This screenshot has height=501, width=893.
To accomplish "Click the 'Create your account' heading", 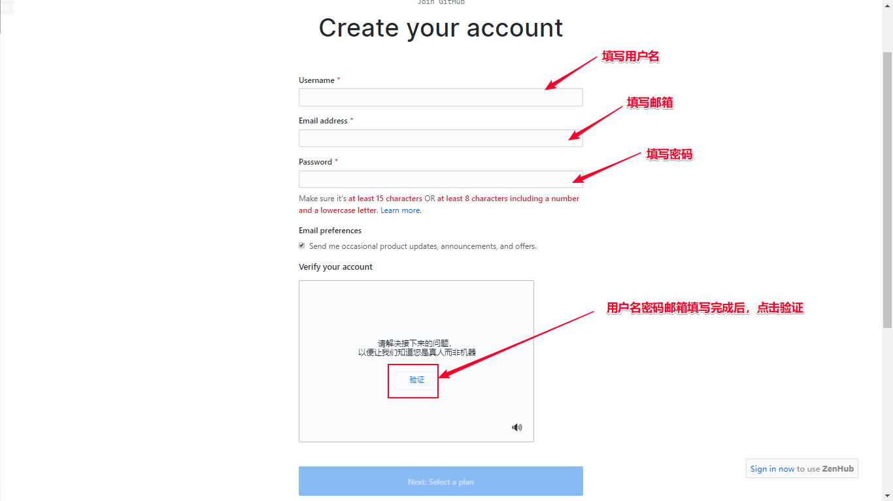I will (441, 27).
